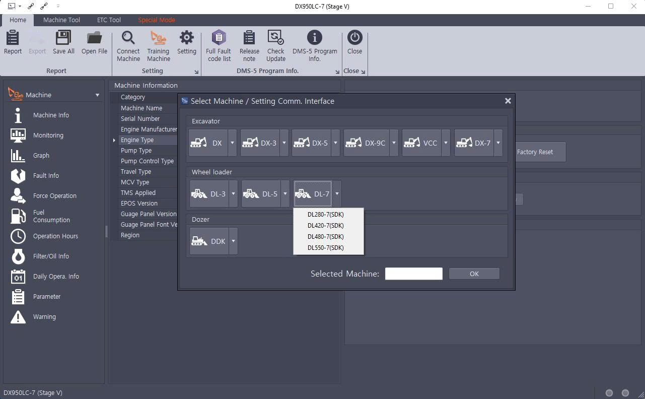
Task: Switch to the Home tab
Action: point(18,20)
